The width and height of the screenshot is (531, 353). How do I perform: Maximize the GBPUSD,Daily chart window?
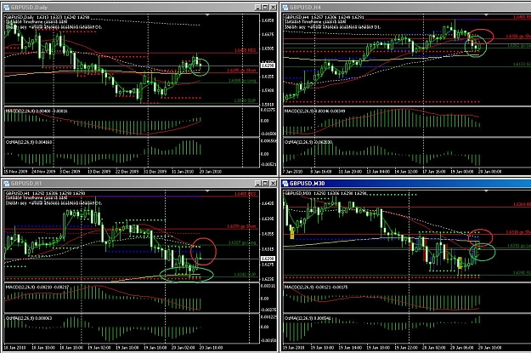coord(265,7)
